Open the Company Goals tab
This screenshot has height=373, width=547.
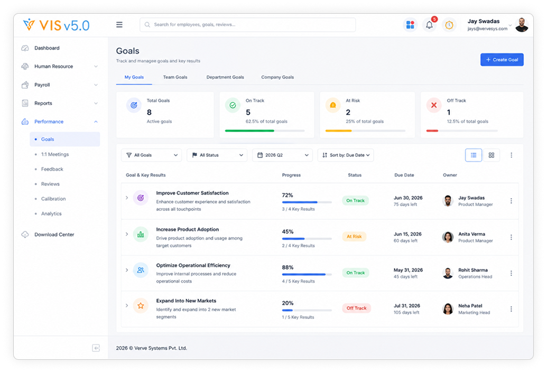click(277, 77)
